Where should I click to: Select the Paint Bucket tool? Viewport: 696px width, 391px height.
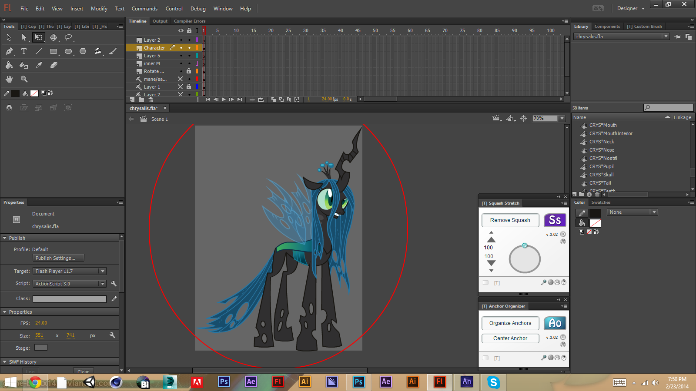(24, 65)
